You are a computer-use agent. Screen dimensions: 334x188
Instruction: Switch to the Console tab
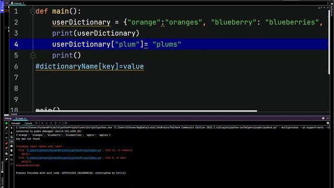(28, 123)
